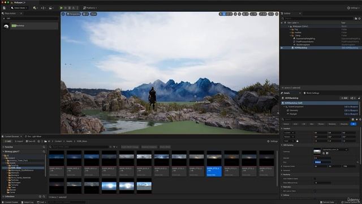Click the Add button in Content Browser

point(7,141)
